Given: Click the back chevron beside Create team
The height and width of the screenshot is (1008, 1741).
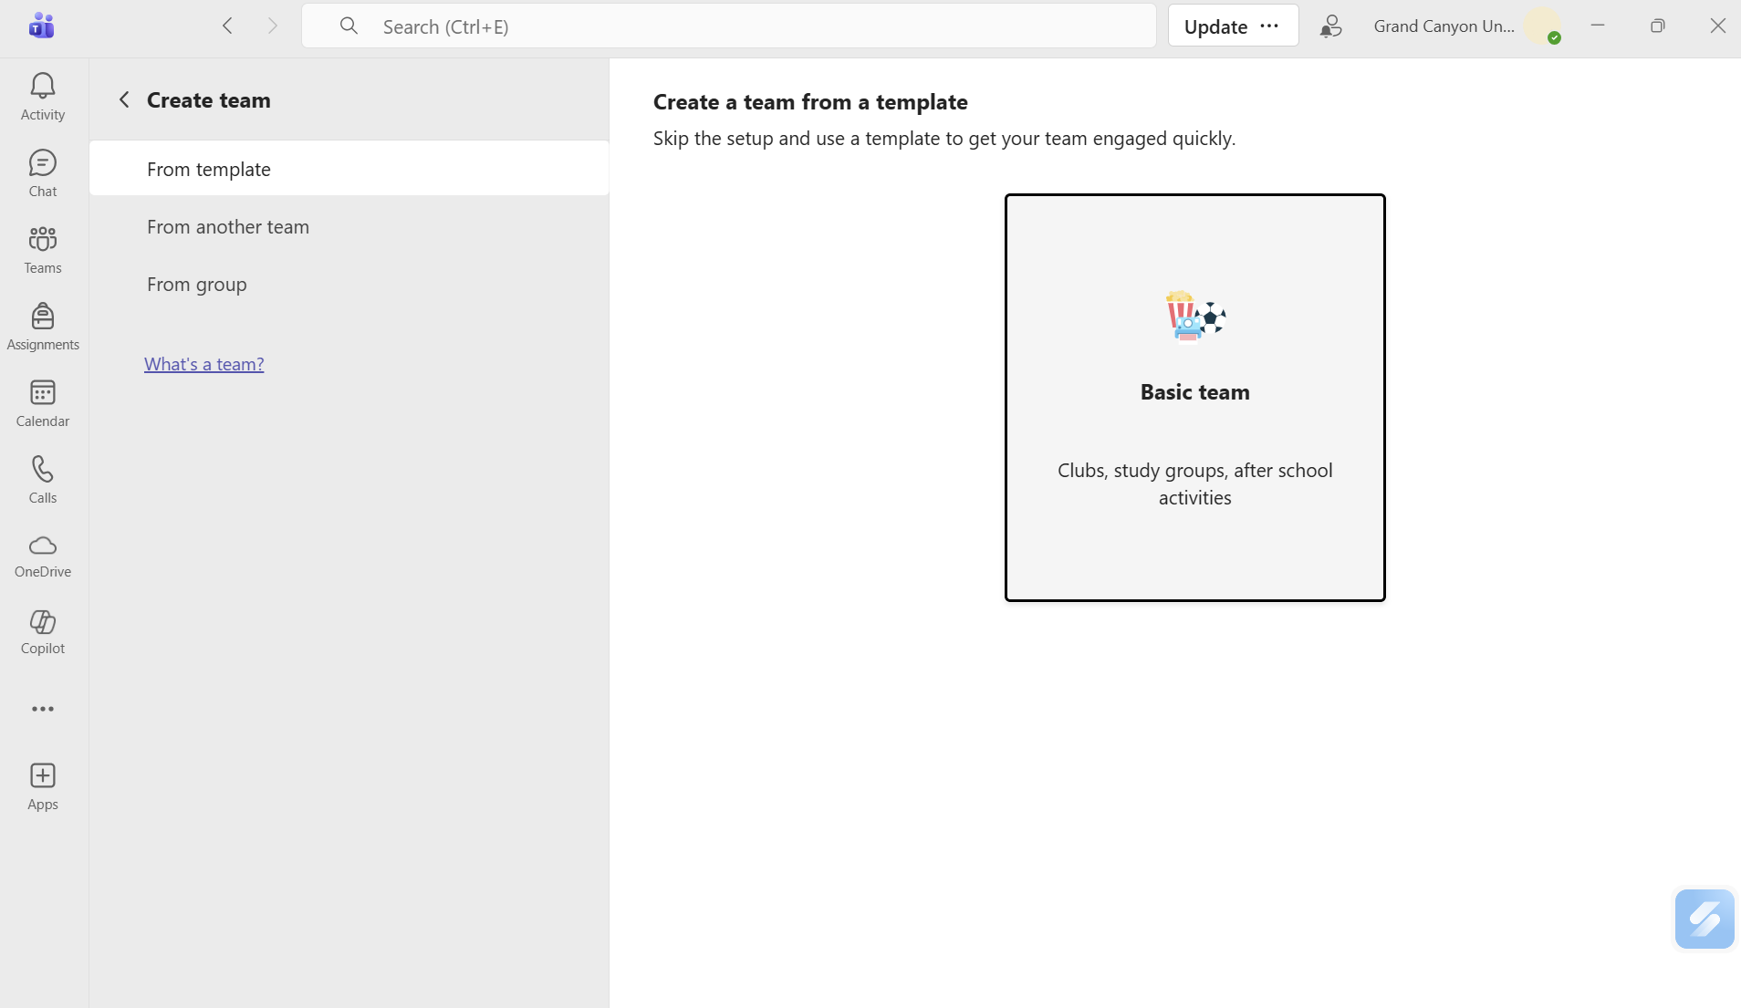Looking at the screenshot, I should click(125, 99).
